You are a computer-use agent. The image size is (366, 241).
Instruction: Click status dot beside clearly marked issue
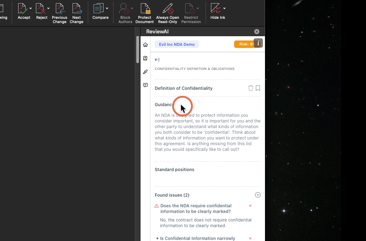(x=250, y=206)
